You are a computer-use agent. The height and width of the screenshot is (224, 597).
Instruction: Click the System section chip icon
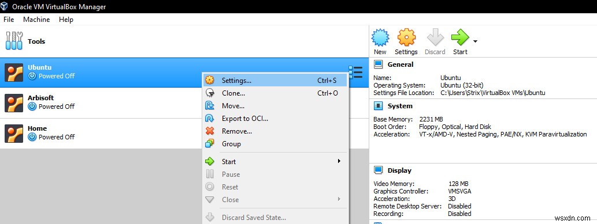(x=378, y=106)
